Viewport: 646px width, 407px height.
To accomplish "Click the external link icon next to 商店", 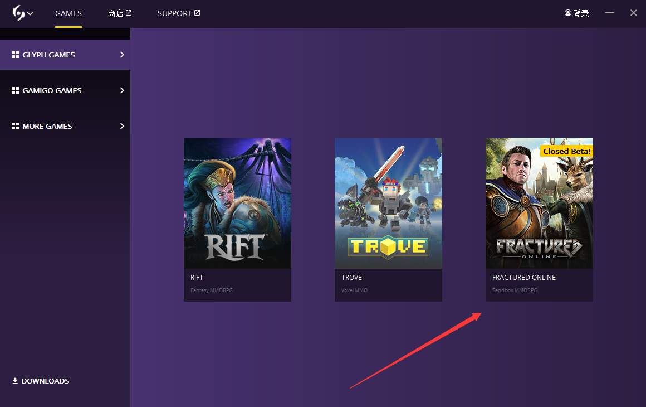I will click(129, 13).
